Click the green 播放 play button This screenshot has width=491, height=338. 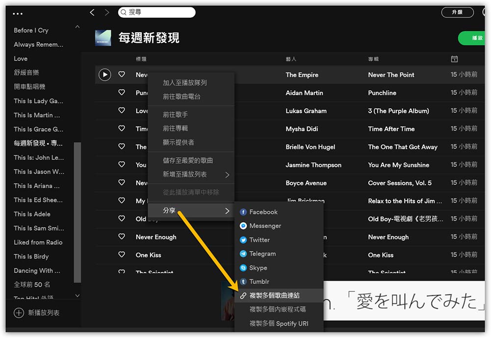pos(472,38)
